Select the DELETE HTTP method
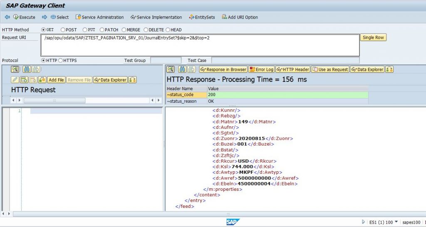 (146, 30)
